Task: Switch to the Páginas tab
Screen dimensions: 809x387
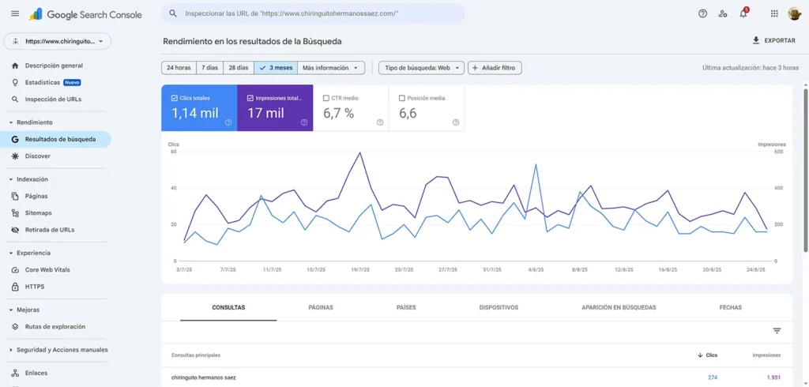Action: coord(320,307)
